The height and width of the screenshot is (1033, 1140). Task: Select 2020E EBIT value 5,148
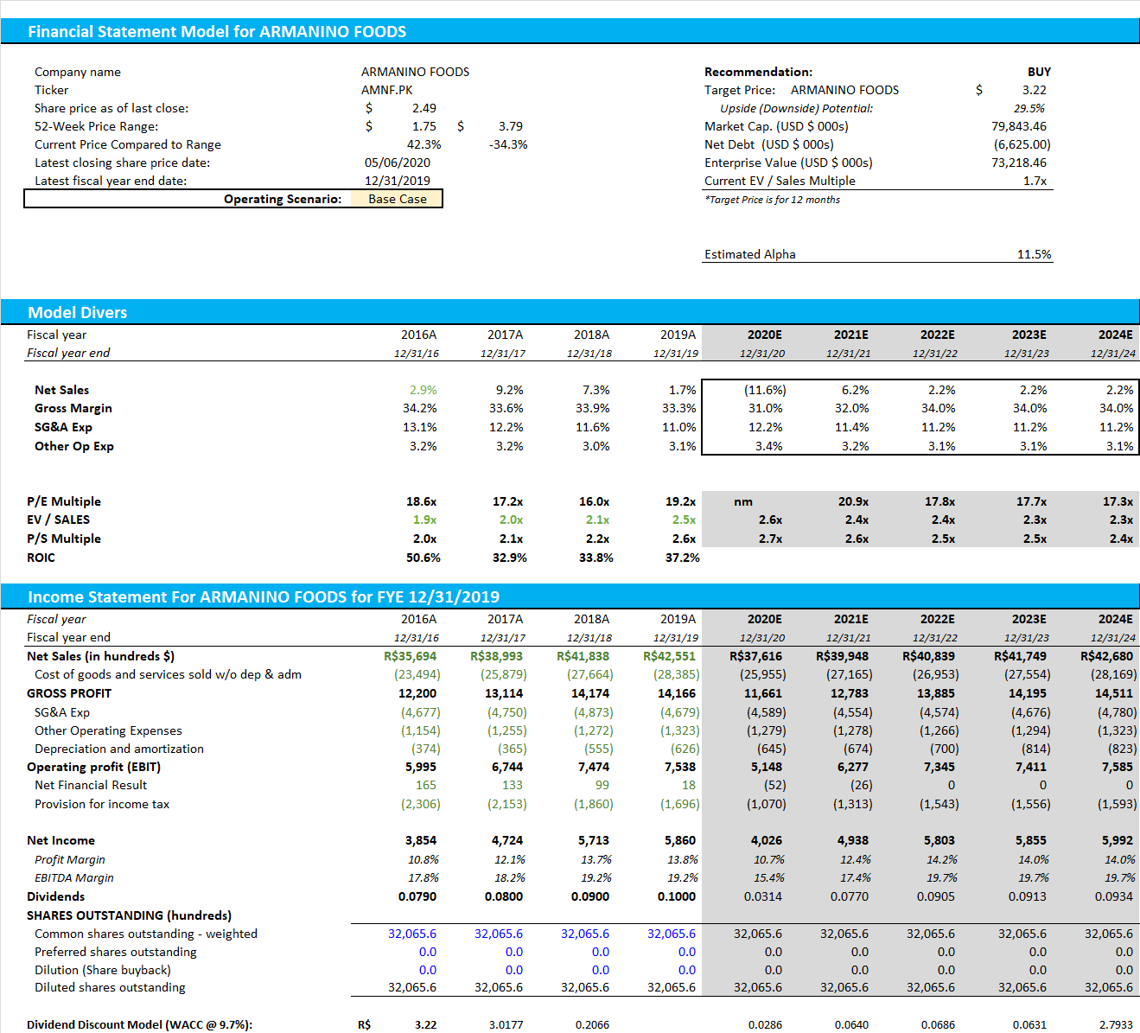click(x=766, y=767)
